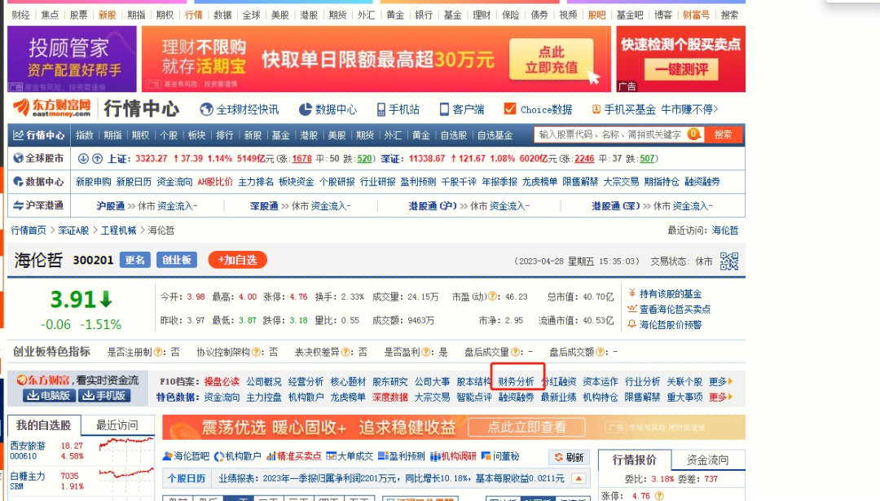The image size is (880, 501).
Task: Click the 创业板 badge button
Action: 176,261
